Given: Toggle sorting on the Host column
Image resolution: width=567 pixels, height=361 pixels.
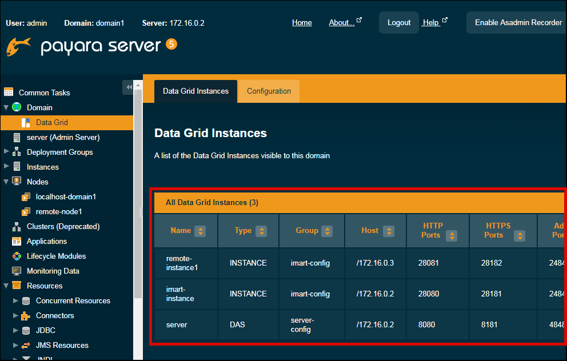Looking at the screenshot, I should tap(389, 231).
